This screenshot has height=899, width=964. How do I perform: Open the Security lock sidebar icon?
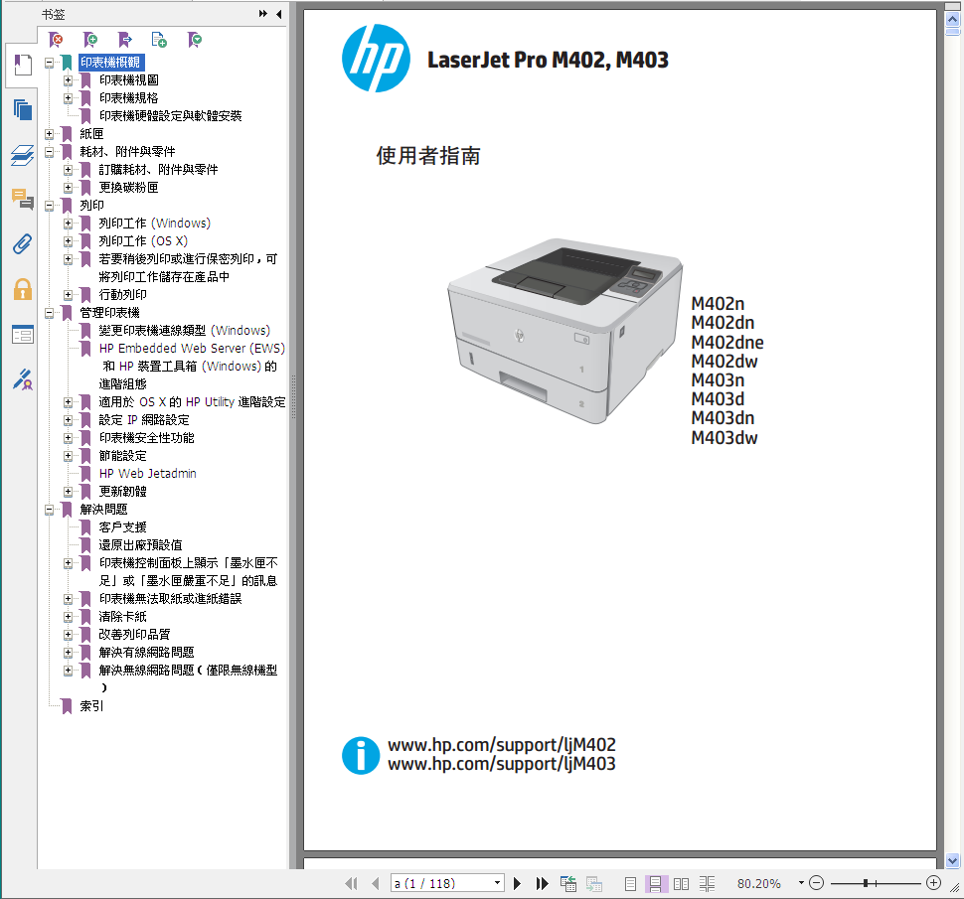click(x=23, y=289)
